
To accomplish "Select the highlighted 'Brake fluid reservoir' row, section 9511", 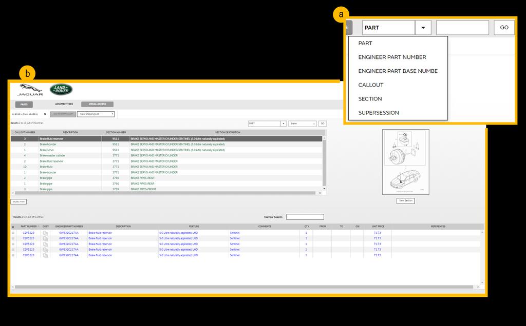I will click(x=166, y=138).
